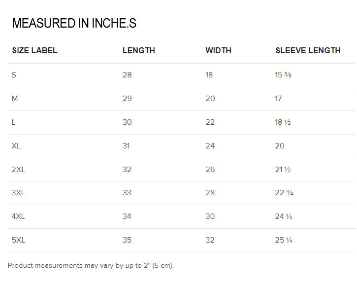
Task: Select the 5XL size row label
Action: point(18,240)
